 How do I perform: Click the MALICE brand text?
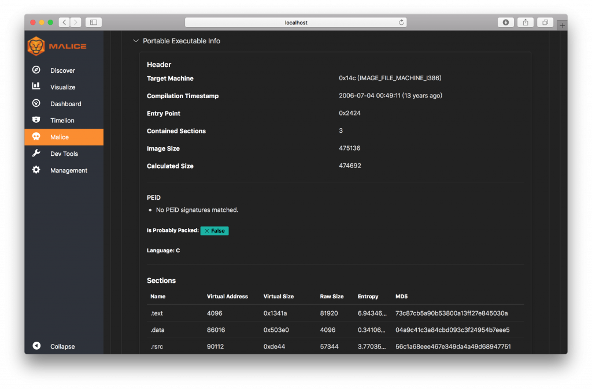pyautogui.click(x=68, y=46)
